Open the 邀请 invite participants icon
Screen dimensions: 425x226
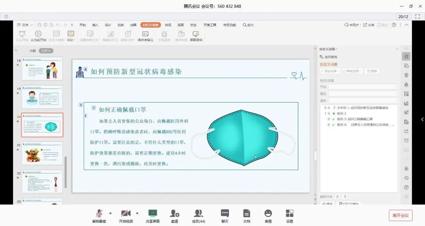(x=174, y=214)
